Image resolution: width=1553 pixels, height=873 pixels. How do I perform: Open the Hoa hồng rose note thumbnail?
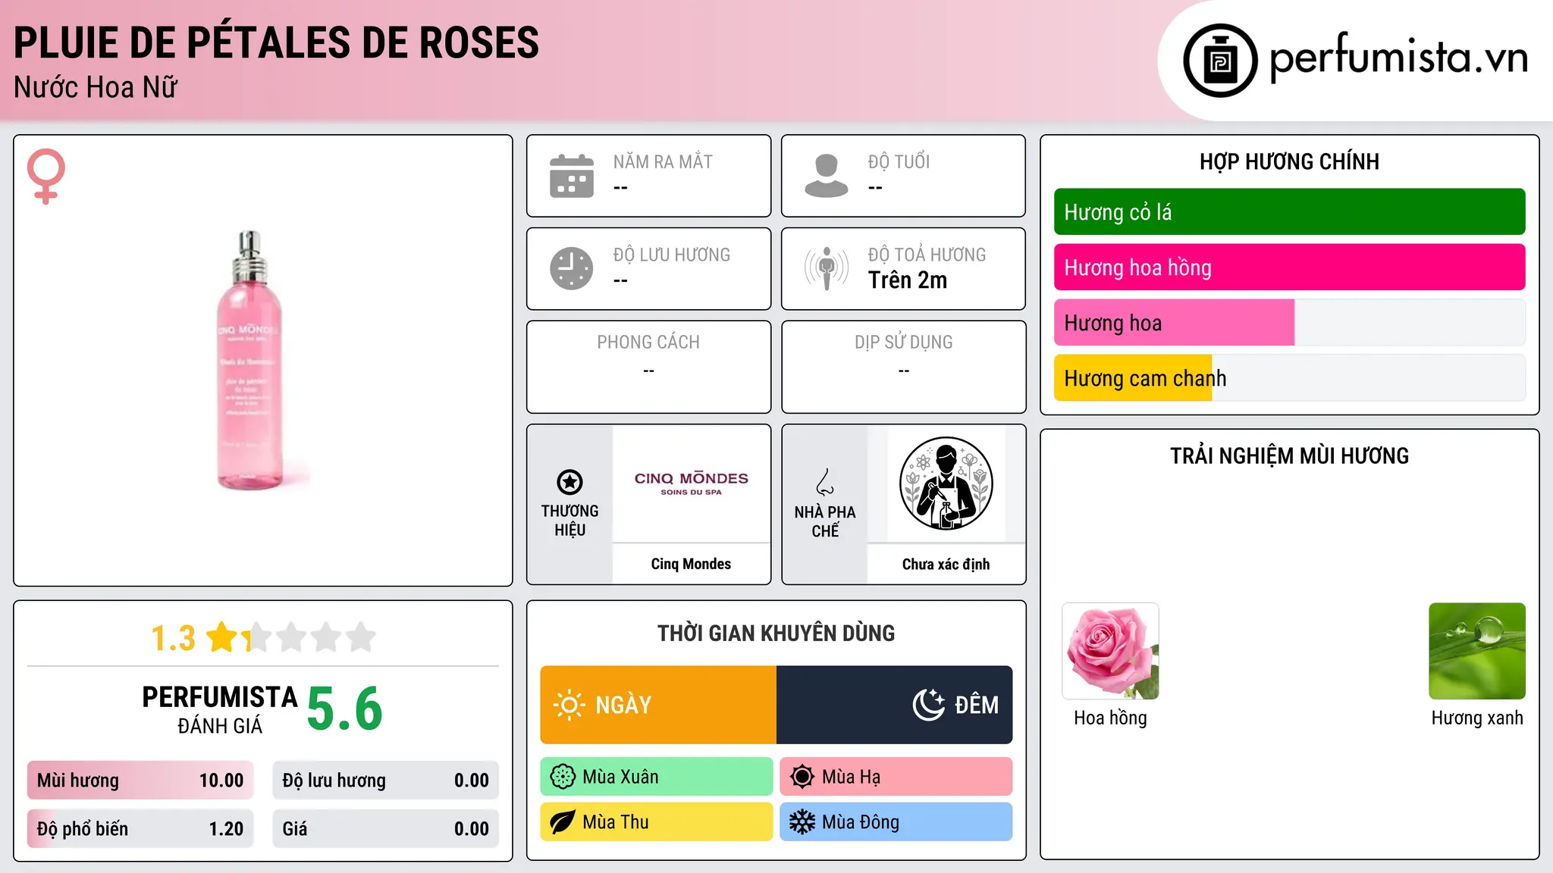pyautogui.click(x=1110, y=651)
